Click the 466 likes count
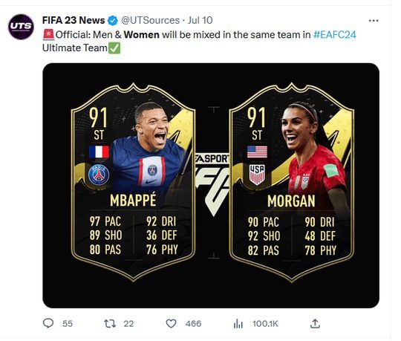The height and width of the screenshot is (341, 401). (193, 324)
